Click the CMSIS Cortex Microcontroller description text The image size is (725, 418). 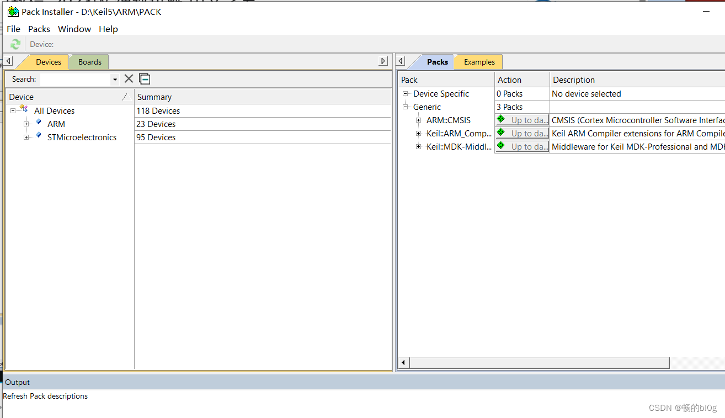point(638,120)
